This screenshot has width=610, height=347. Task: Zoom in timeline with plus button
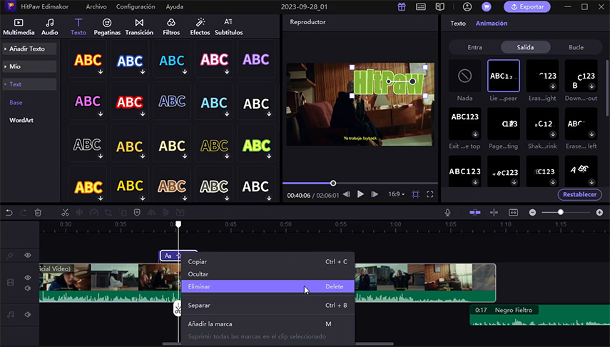599,213
